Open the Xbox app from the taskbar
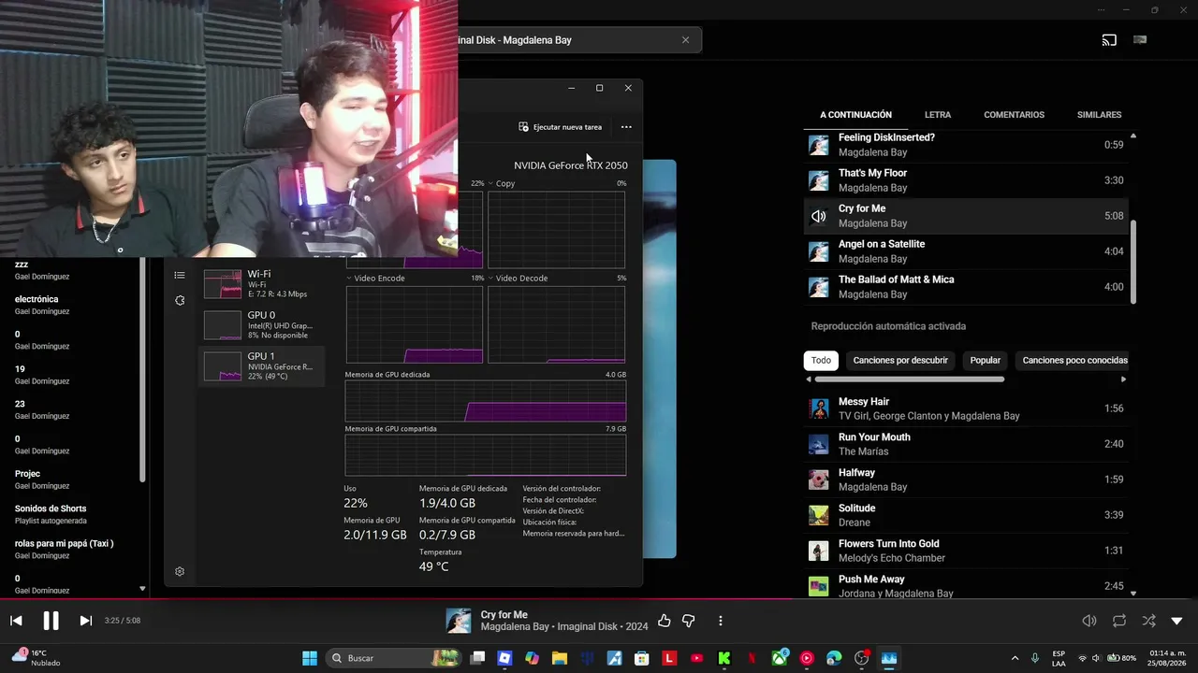 point(779,658)
